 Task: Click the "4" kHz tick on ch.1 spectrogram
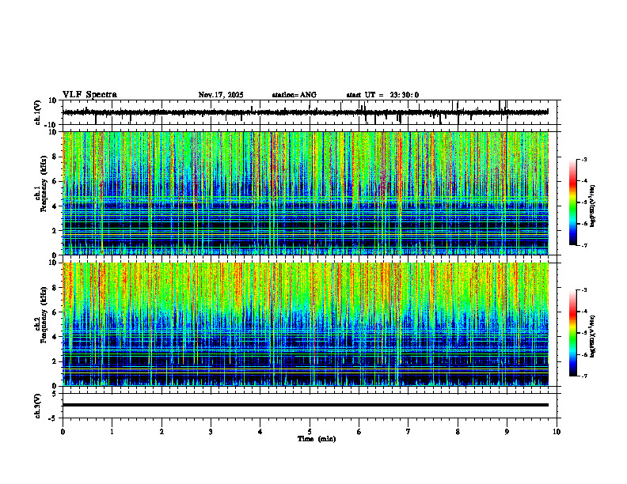54,206
